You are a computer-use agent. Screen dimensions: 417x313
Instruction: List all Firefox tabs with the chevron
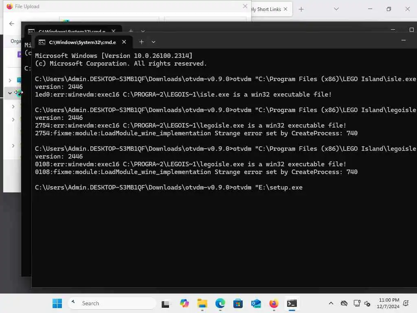(x=336, y=9)
